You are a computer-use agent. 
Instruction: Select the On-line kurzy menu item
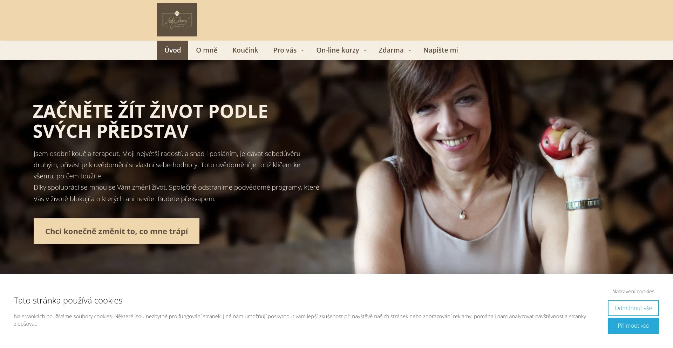338,50
